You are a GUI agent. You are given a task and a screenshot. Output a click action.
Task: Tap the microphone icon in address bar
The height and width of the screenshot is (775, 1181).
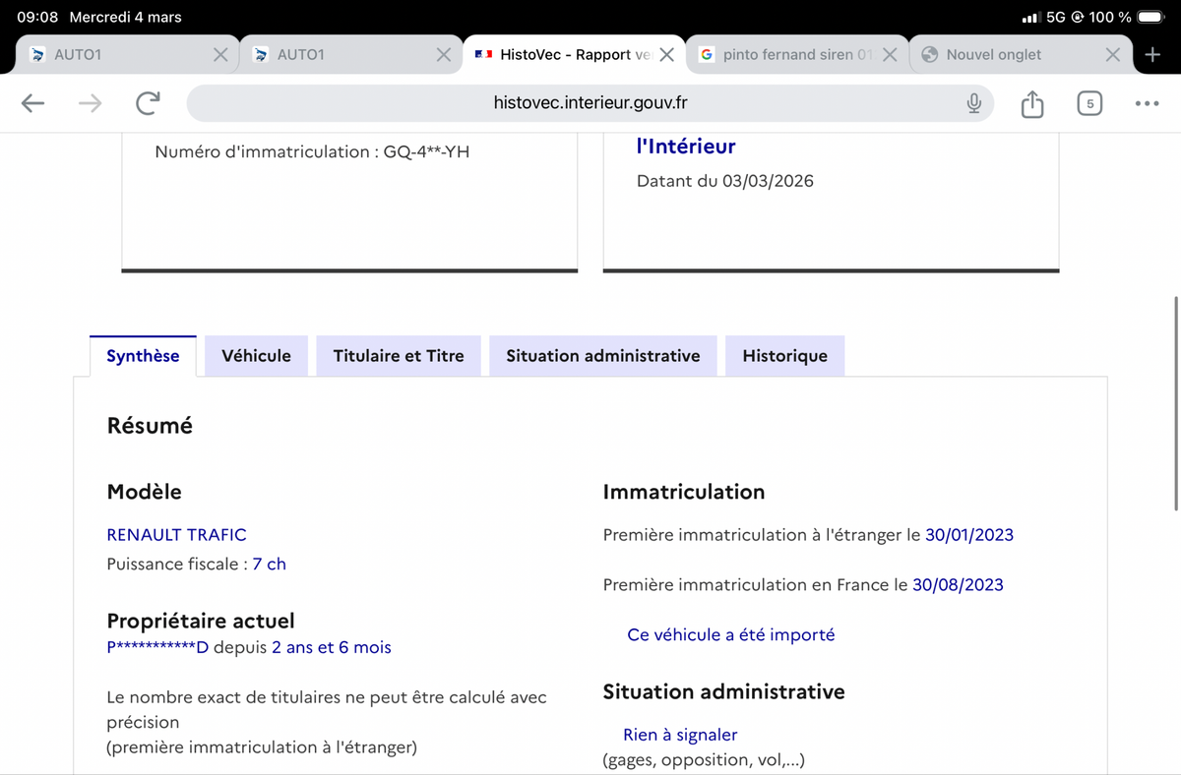tap(973, 103)
